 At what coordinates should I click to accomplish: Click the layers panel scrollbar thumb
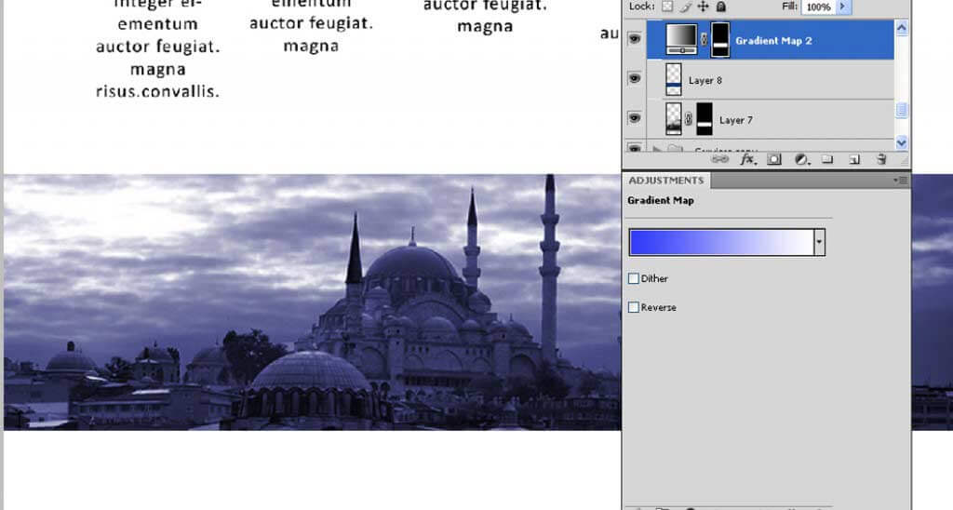[901, 110]
